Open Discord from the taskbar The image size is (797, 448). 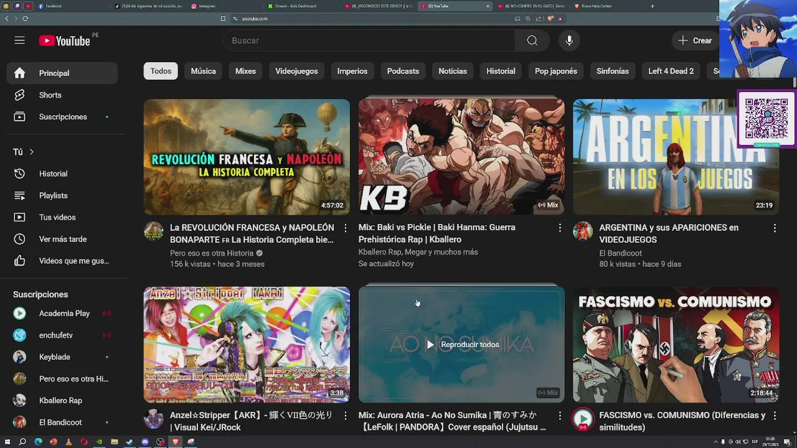pos(145,442)
